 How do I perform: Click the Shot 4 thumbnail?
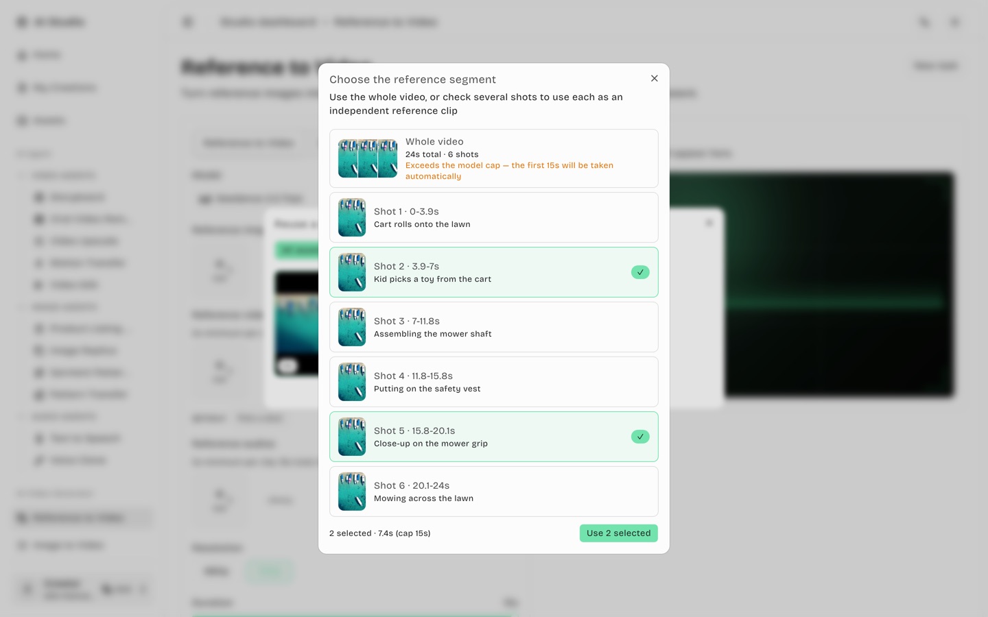(x=352, y=382)
